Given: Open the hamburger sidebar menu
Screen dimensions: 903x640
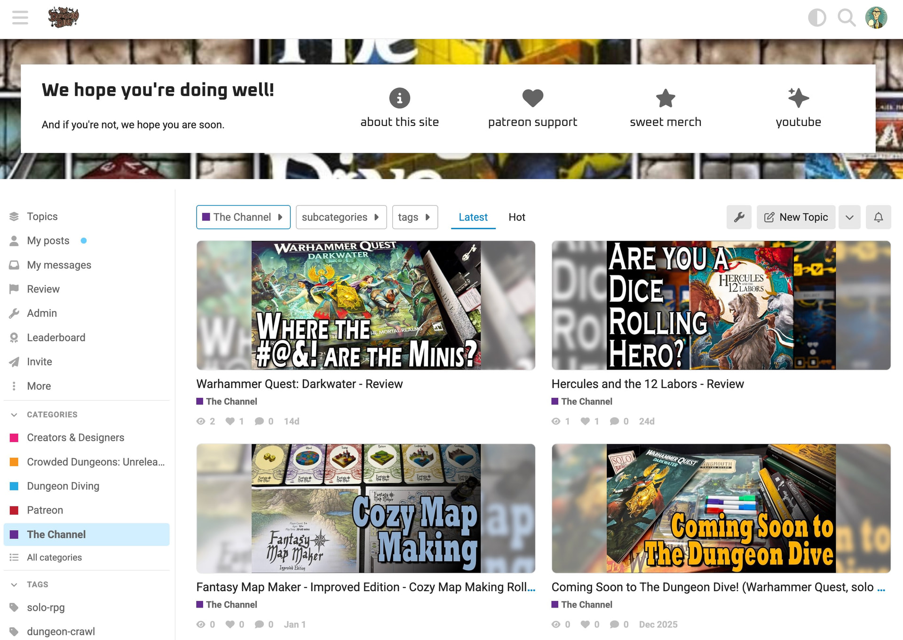Looking at the screenshot, I should click(x=20, y=18).
